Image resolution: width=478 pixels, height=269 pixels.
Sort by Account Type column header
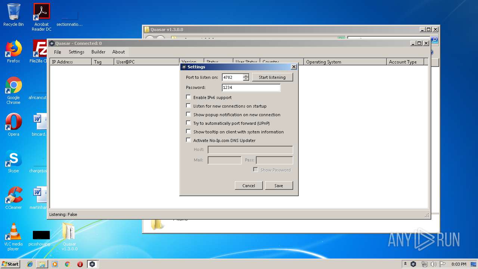point(406,62)
